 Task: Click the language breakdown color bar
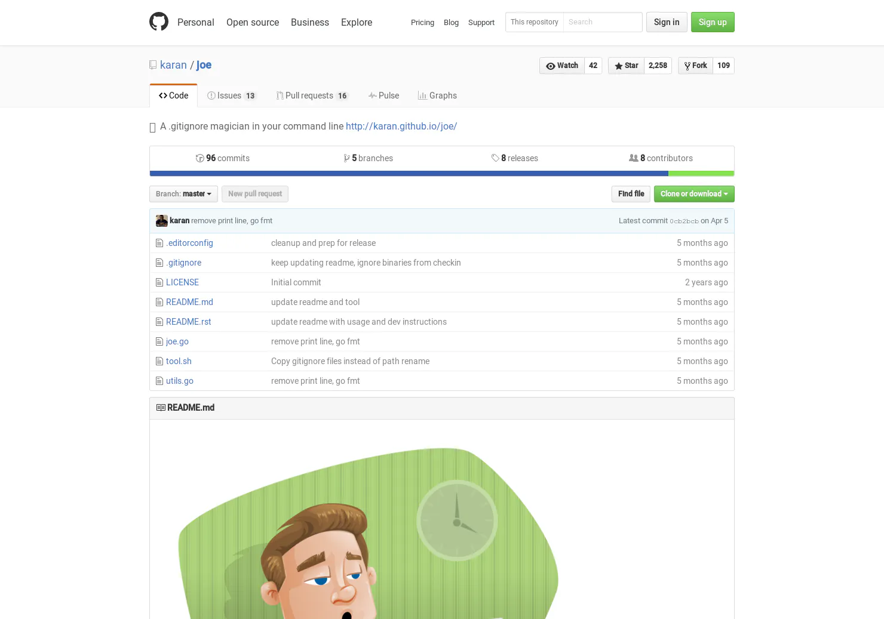tap(442, 174)
